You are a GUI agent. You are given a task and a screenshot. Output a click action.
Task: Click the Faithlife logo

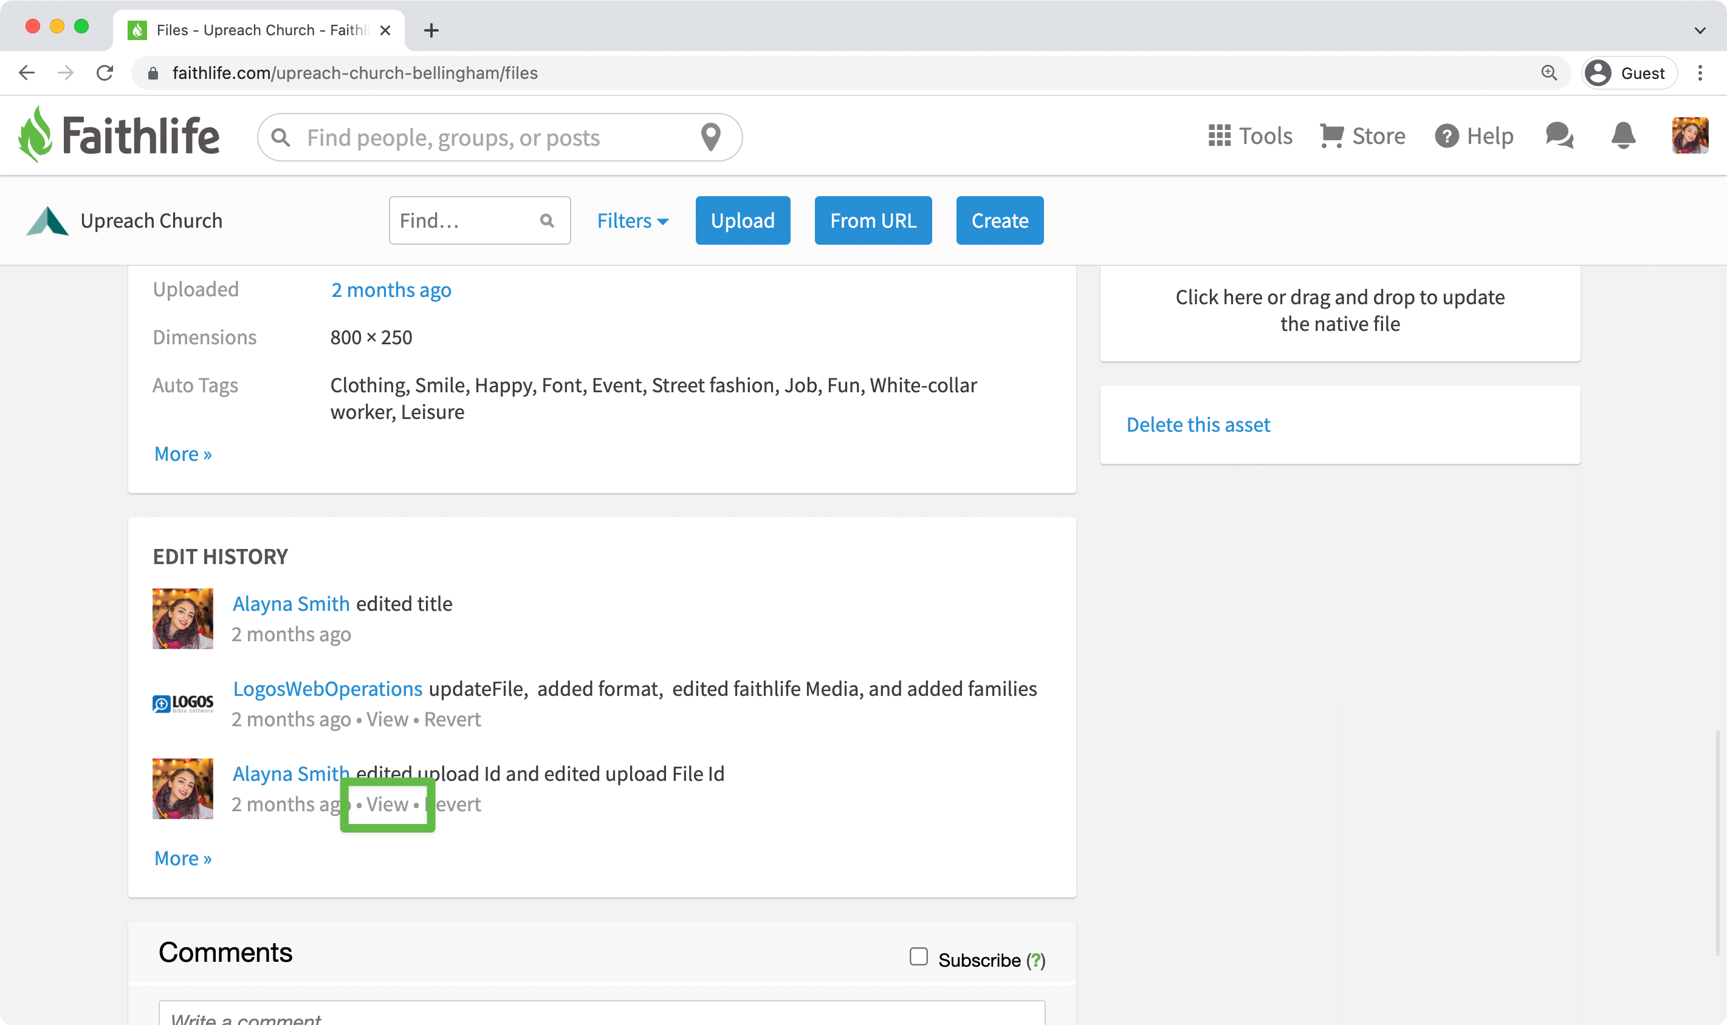[119, 135]
